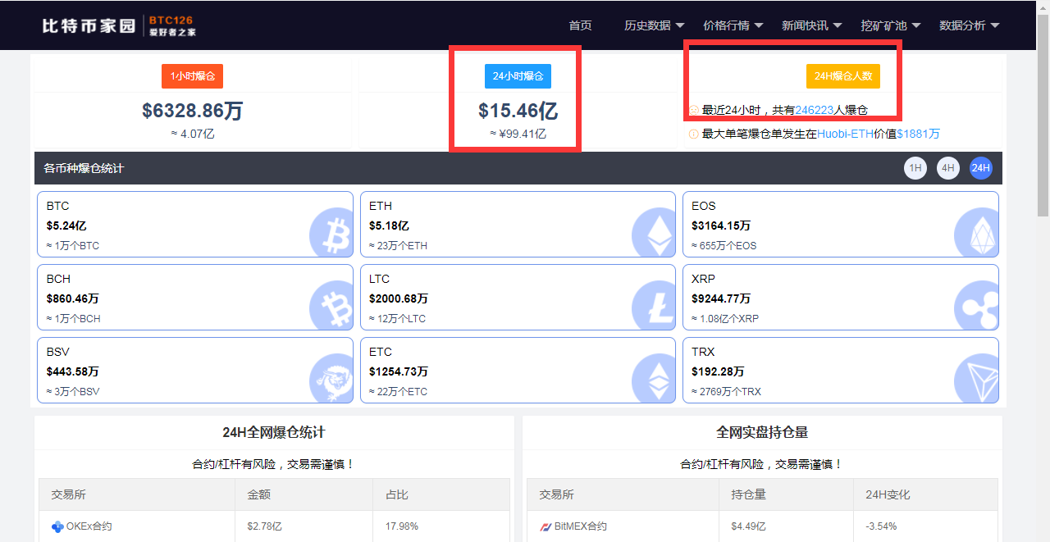Open the LTC liquidation card
Screen dimensions: 1050x542
tap(518, 298)
